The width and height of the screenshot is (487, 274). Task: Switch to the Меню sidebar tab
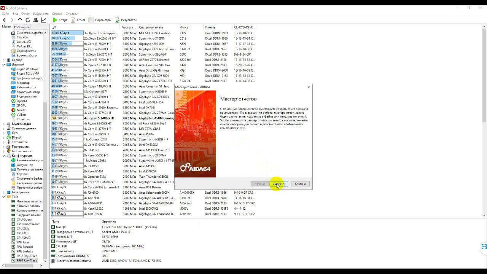[x=6, y=27]
